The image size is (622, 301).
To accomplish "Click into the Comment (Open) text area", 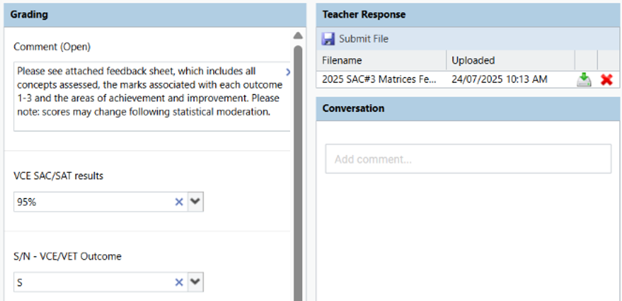I will pos(151,97).
